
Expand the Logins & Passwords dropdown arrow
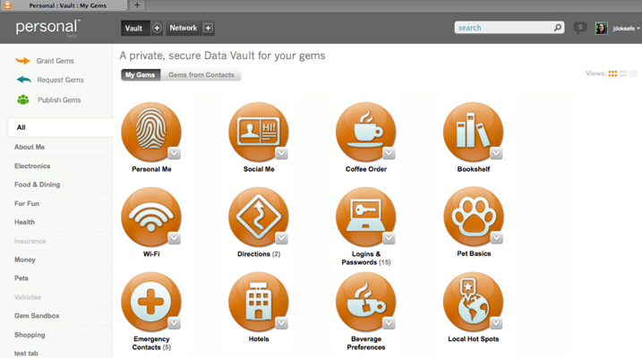(389, 238)
